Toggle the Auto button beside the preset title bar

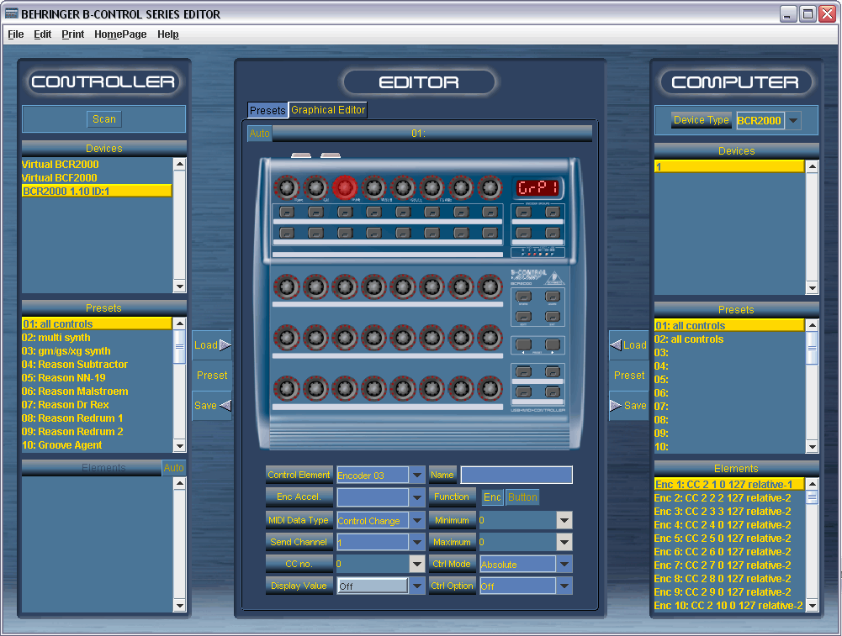click(259, 134)
